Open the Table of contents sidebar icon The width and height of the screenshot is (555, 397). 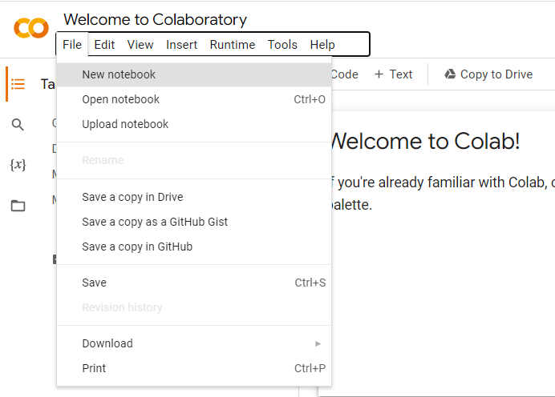tap(18, 84)
